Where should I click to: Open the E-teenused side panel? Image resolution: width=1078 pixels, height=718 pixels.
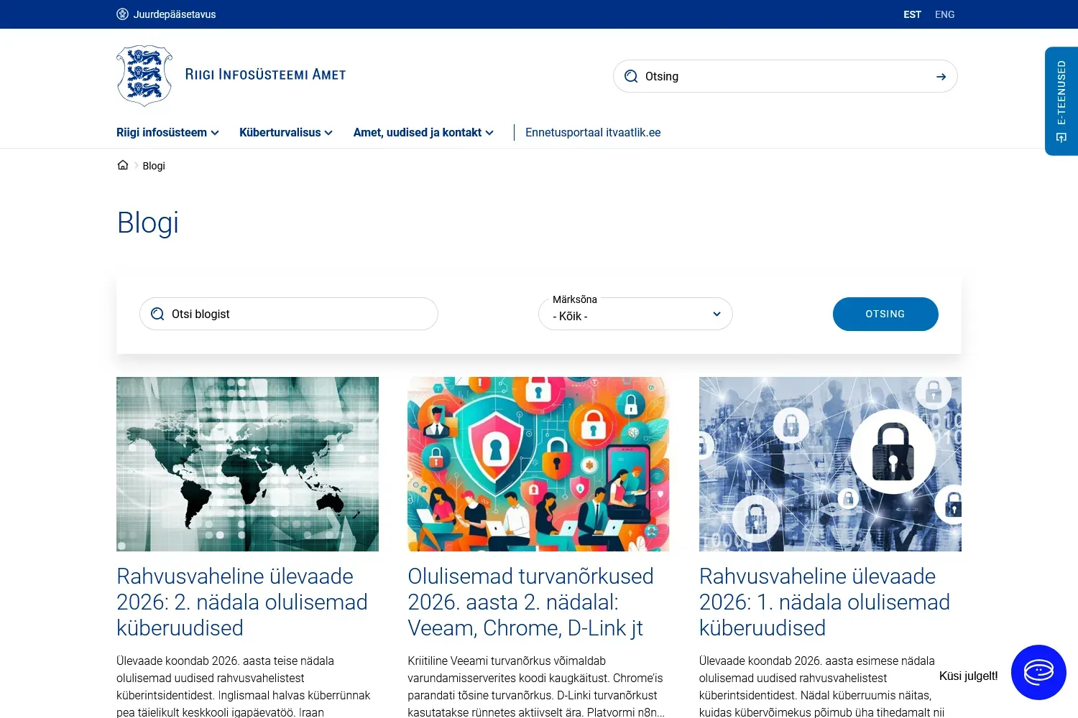(1061, 101)
